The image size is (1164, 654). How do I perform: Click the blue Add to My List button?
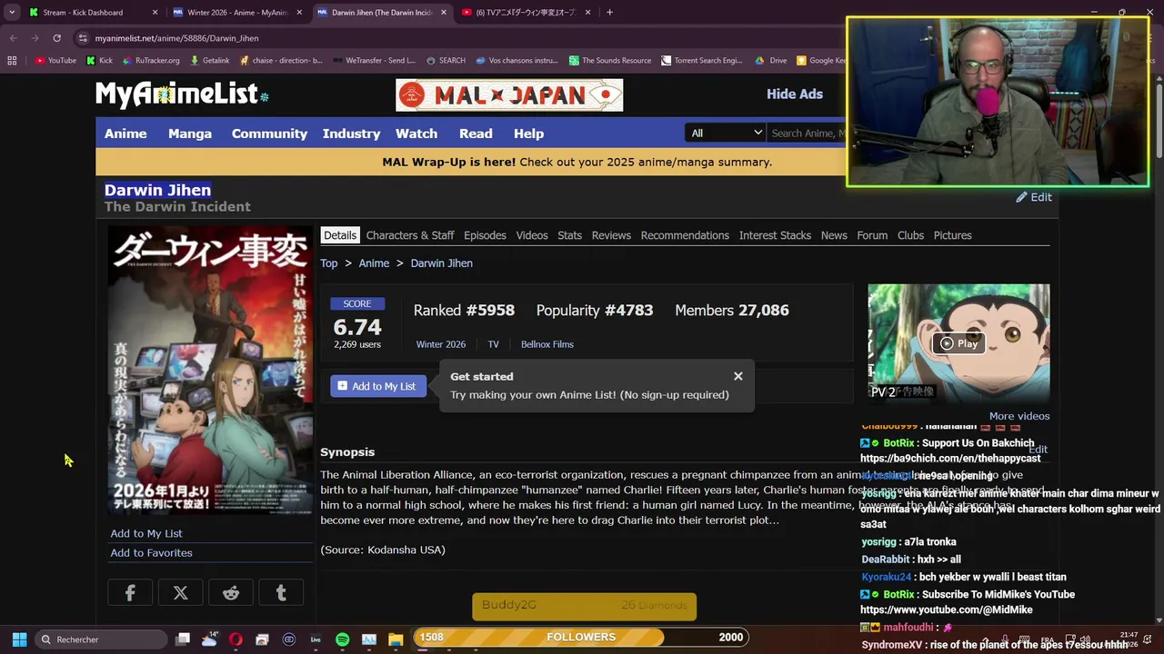tap(377, 386)
